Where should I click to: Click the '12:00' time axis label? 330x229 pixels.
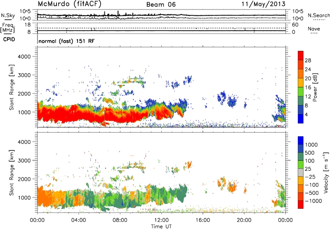161,220
